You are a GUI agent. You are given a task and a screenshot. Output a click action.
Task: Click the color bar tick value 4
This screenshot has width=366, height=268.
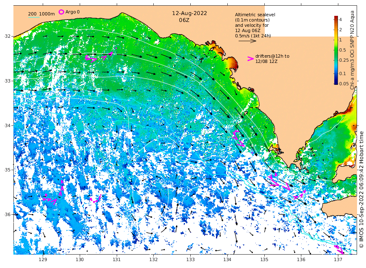340,19
